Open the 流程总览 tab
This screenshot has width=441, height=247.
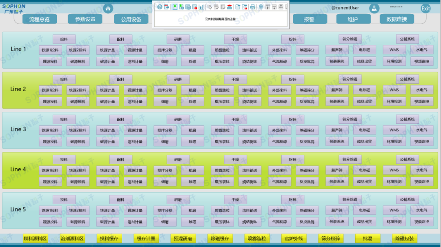[x=39, y=19]
